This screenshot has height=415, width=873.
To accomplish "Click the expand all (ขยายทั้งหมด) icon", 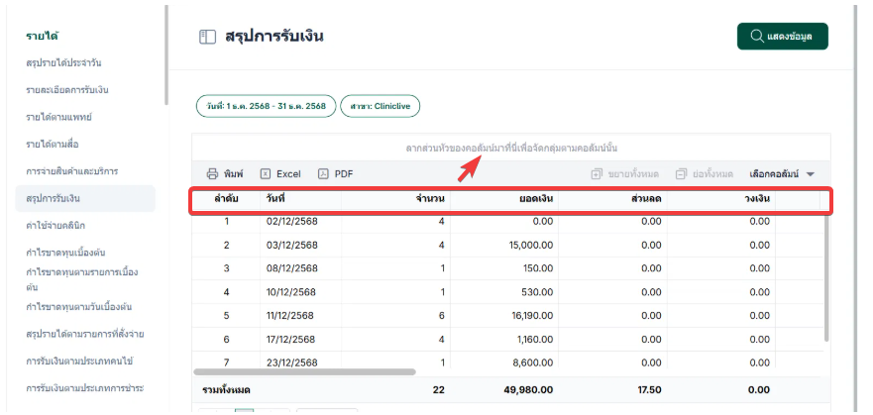I will [x=597, y=173].
